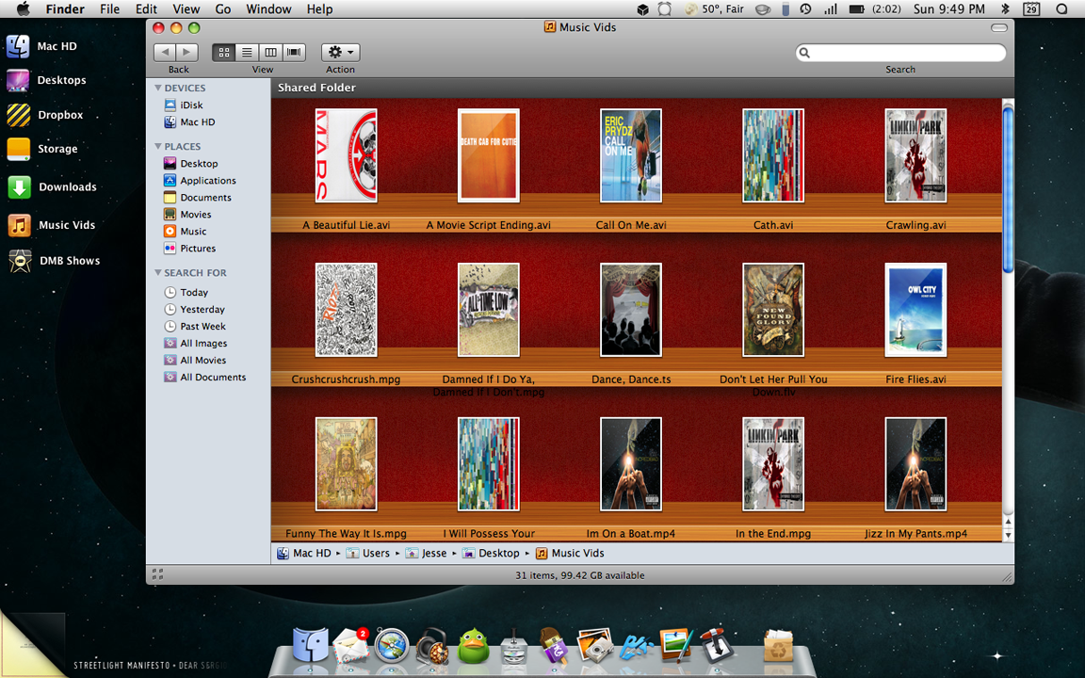The height and width of the screenshot is (678, 1085).
Task: Select the Yesterday smart search
Action: [x=194, y=309]
